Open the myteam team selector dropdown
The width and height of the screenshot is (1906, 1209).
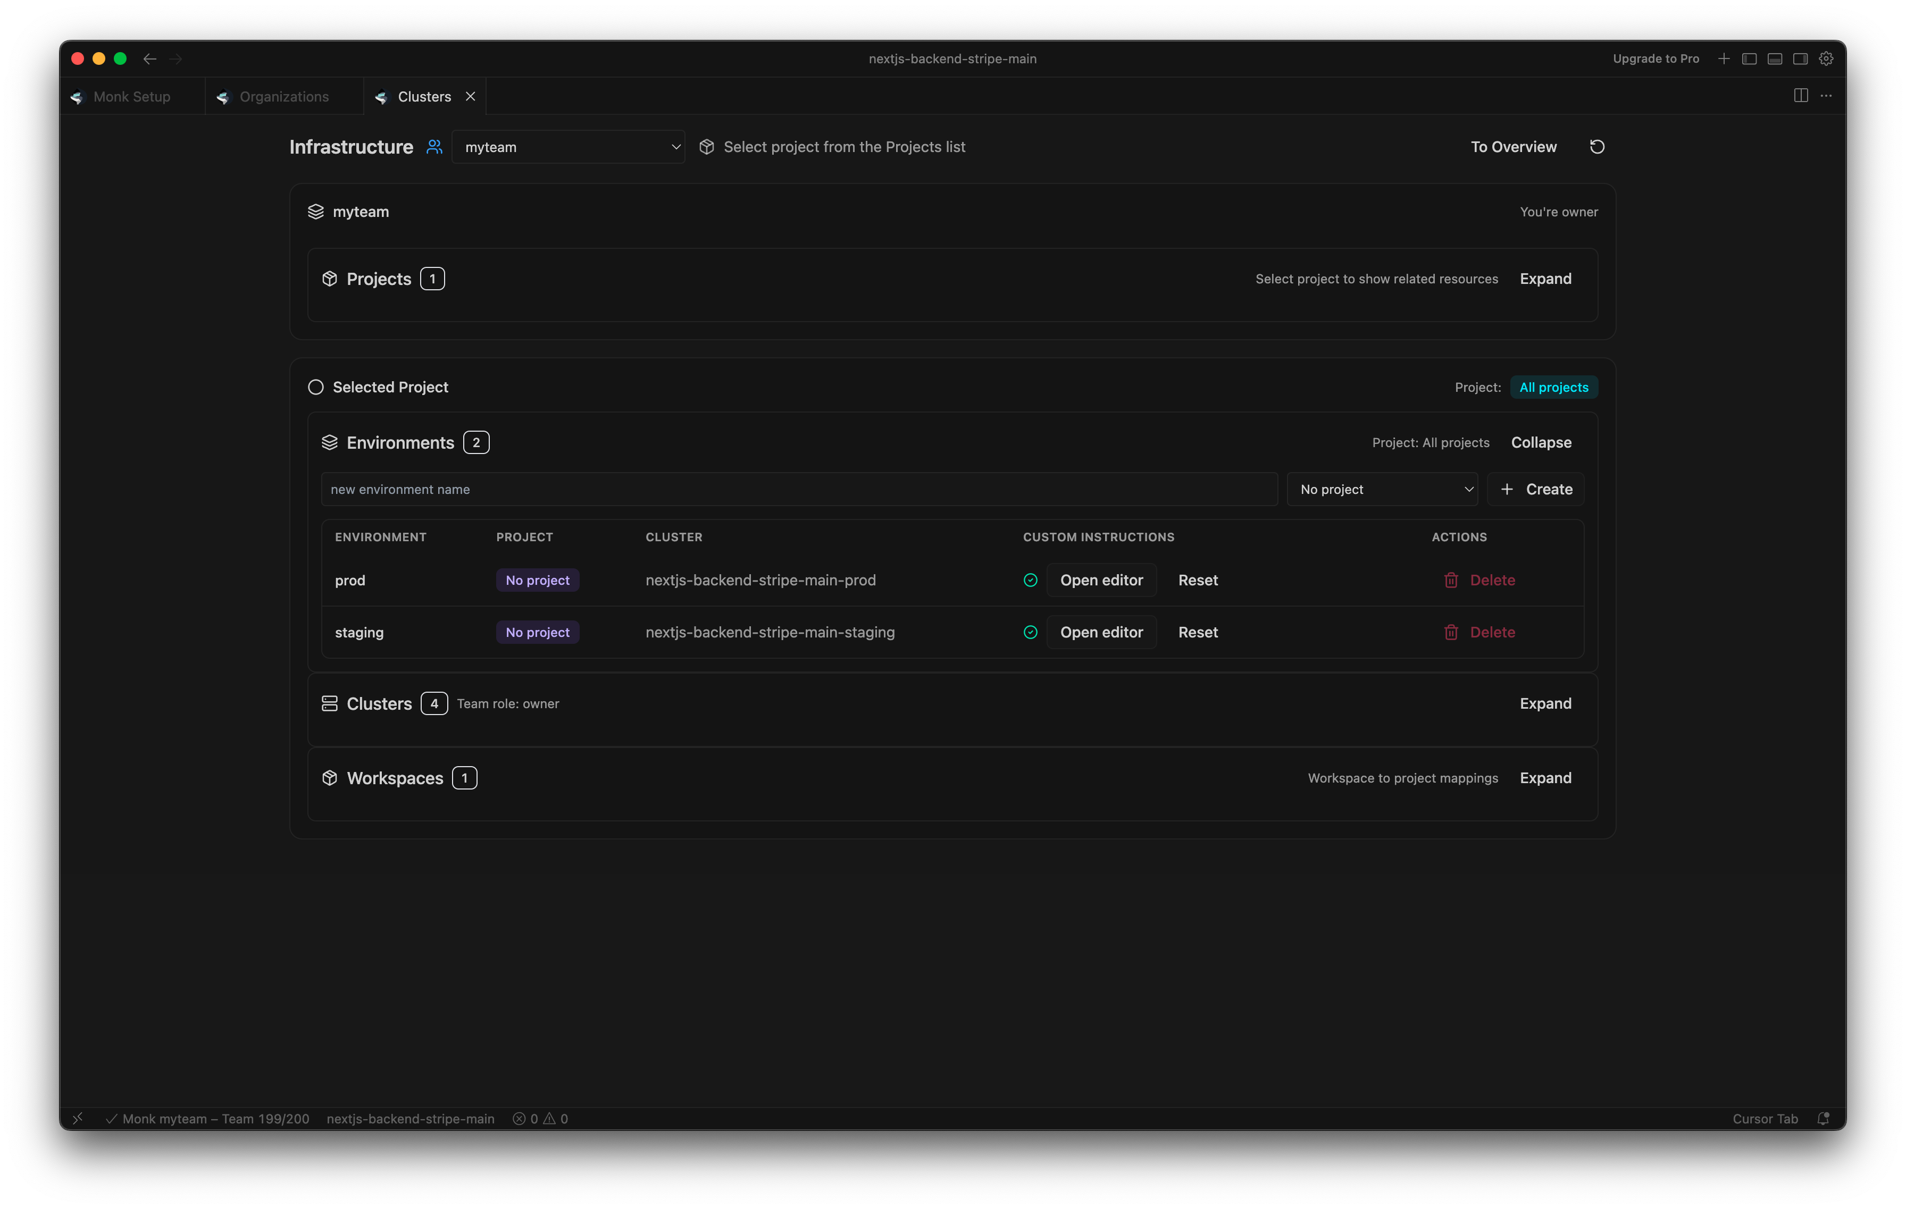(569, 146)
